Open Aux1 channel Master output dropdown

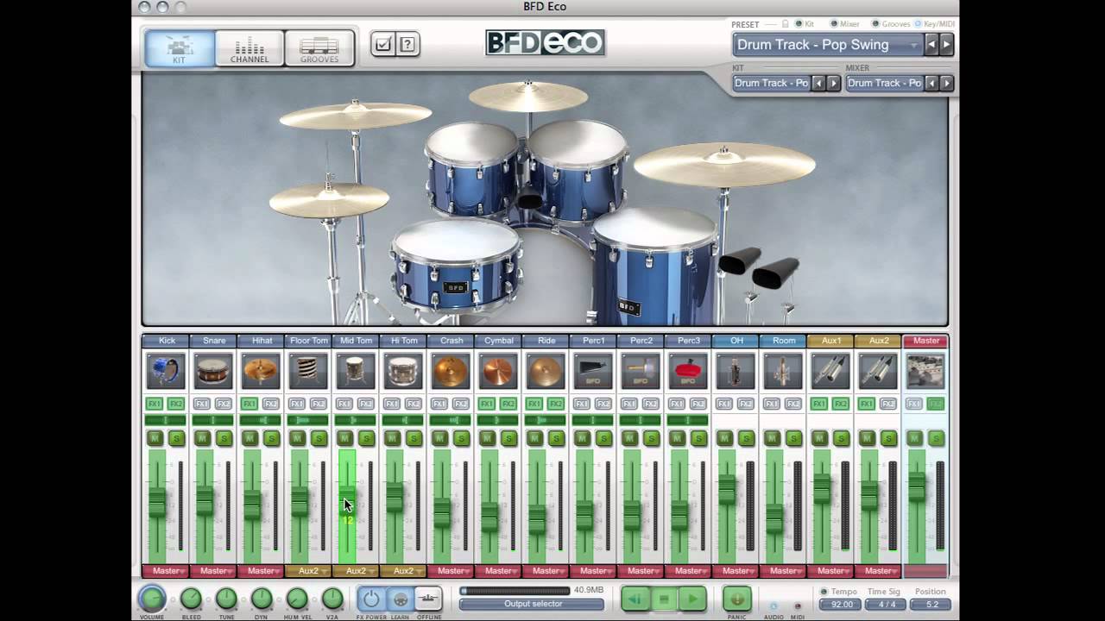[830, 571]
